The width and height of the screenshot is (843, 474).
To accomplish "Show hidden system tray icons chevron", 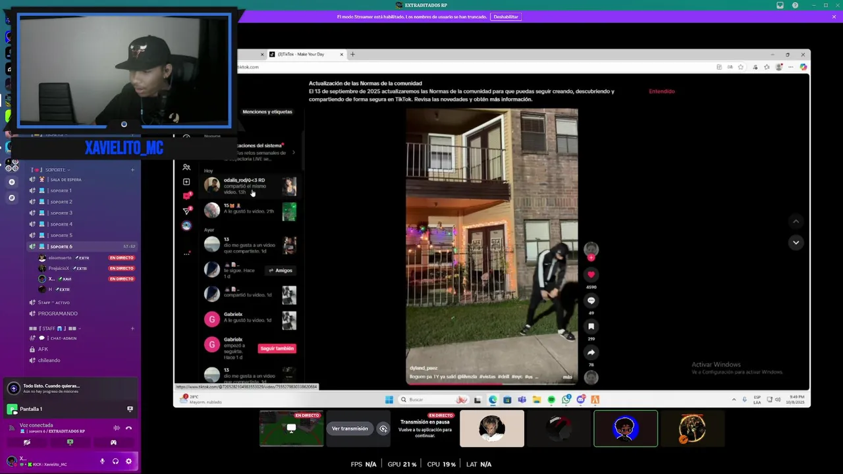I will click(734, 400).
